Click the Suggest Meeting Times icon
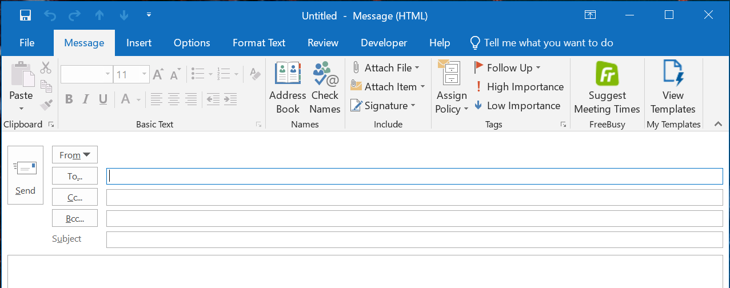 (607, 87)
